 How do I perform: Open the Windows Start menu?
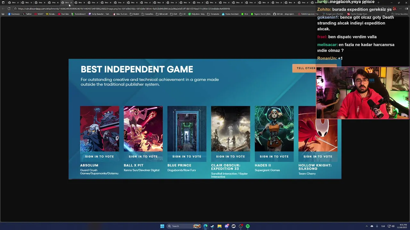coord(162,226)
